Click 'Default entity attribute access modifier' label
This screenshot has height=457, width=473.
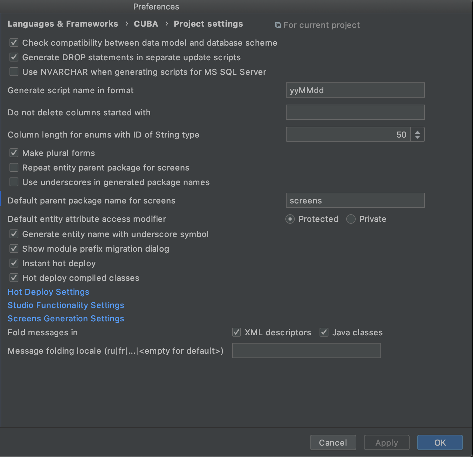point(87,219)
